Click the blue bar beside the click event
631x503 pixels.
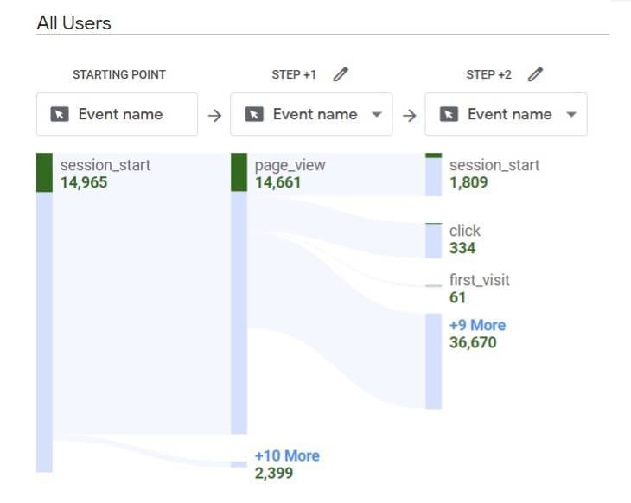point(433,242)
